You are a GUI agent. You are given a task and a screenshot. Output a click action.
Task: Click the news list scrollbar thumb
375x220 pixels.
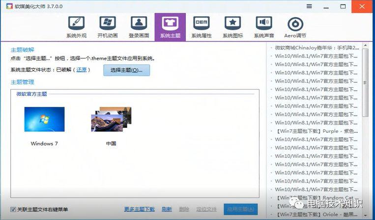(365, 83)
